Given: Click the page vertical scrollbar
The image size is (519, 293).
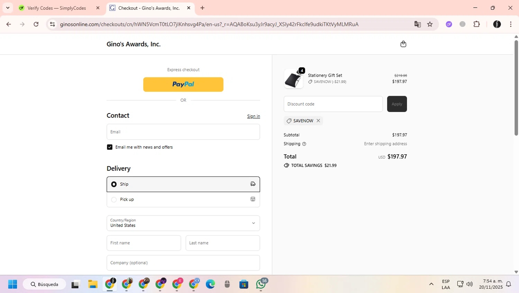Looking at the screenshot, I should [x=516, y=88].
